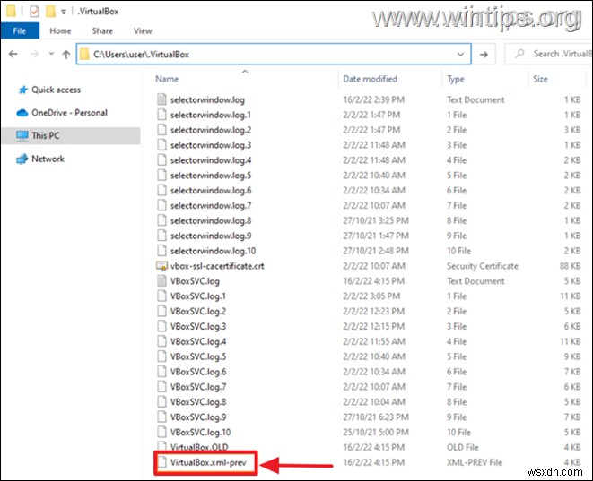The width and height of the screenshot is (593, 481).
Task: Sort by the Name column header
Action: tap(167, 79)
